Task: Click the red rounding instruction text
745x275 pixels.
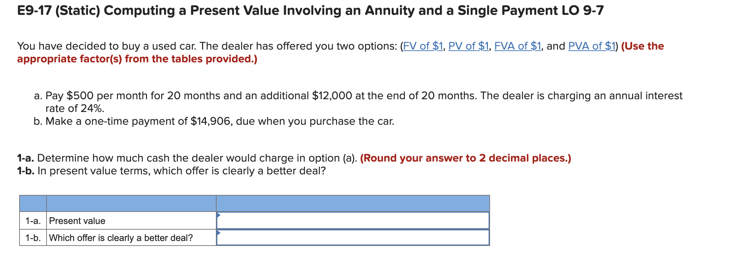Action: 429,158
